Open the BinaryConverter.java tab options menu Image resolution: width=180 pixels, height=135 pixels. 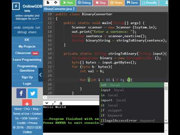coord(74,9)
